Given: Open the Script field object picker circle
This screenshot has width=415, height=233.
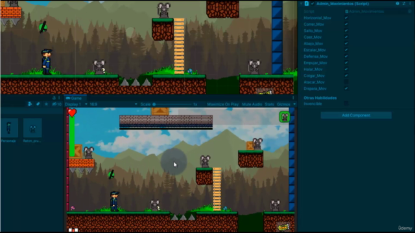Looking at the screenshot, I should [x=410, y=12].
